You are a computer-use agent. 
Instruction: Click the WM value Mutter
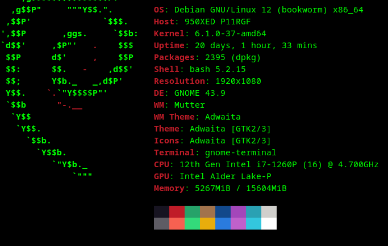[190, 105]
